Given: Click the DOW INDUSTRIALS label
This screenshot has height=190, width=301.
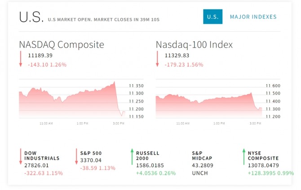Looking at the screenshot, I should click(42, 155).
